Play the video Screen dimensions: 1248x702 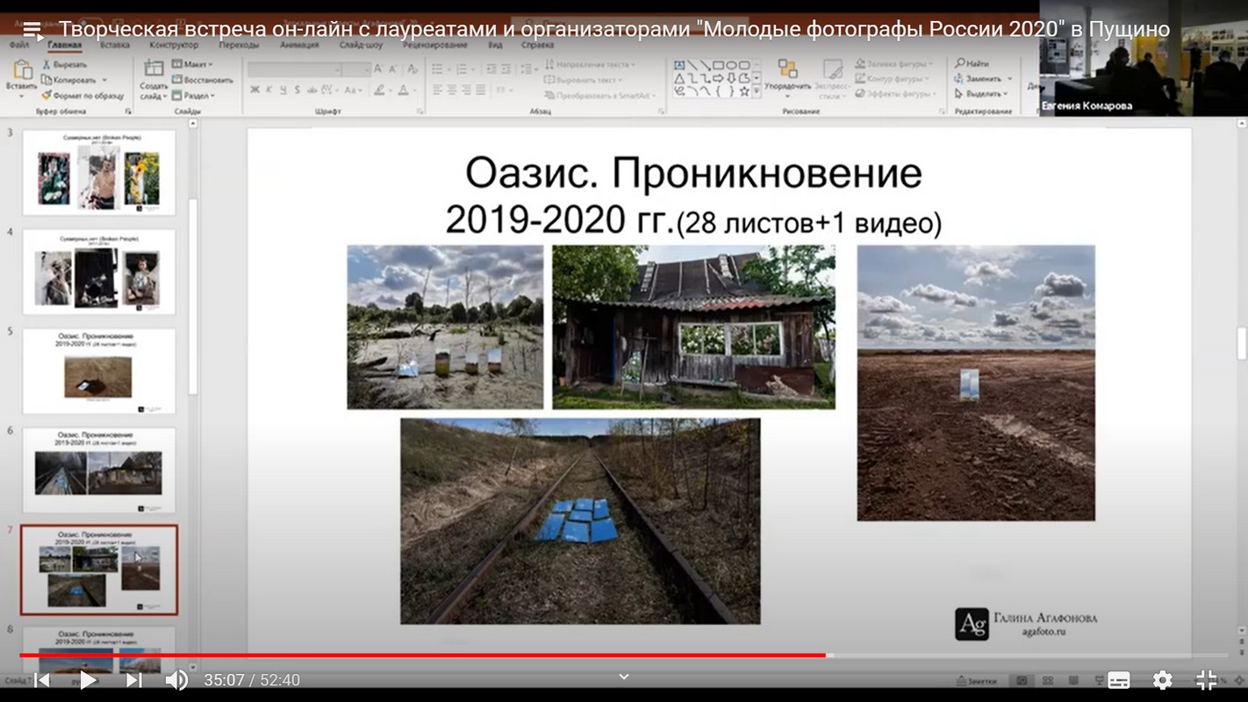pos(88,680)
